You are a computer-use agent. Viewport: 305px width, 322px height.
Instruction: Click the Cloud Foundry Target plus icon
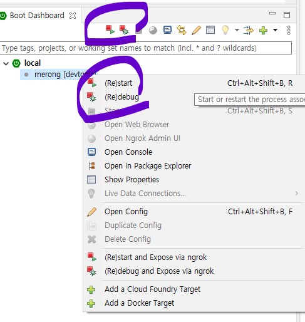(x=91, y=289)
